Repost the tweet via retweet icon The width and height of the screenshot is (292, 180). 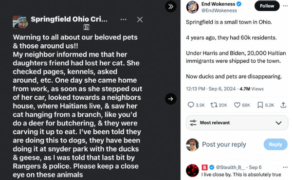(x=214, y=105)
